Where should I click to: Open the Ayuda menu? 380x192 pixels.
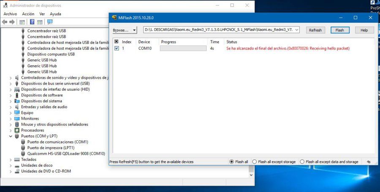pyautogui.click(x=55, y=14)
